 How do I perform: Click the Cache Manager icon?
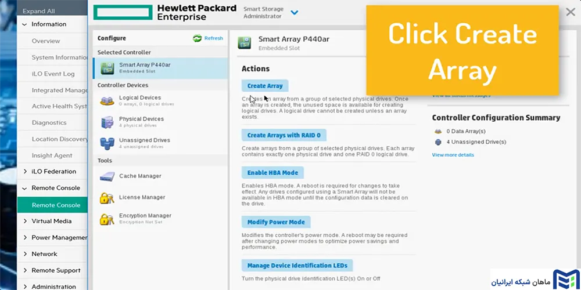coord(107,177)
